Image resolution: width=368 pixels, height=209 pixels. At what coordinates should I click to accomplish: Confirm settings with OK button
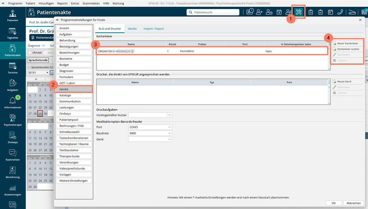coord(334,203)
